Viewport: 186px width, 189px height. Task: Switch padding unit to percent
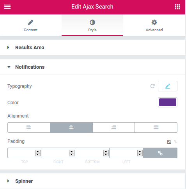[175, 141]
